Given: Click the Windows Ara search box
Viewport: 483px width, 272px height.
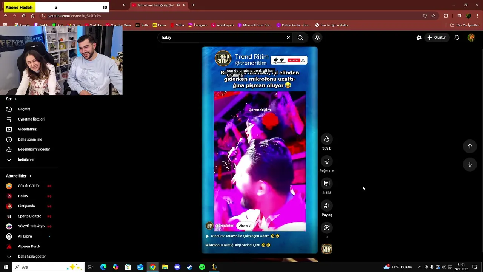Looking at the screenshot, I should pos(48,267).
